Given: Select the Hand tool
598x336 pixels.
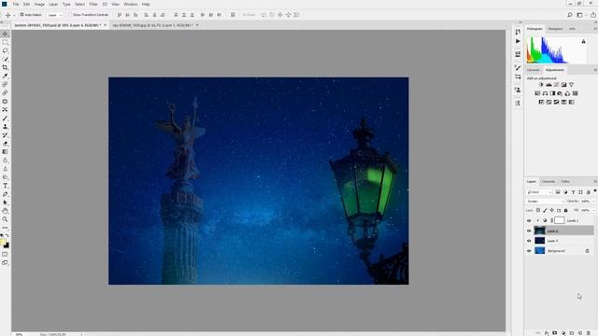Looking at the screenshot, I should 5,211.
